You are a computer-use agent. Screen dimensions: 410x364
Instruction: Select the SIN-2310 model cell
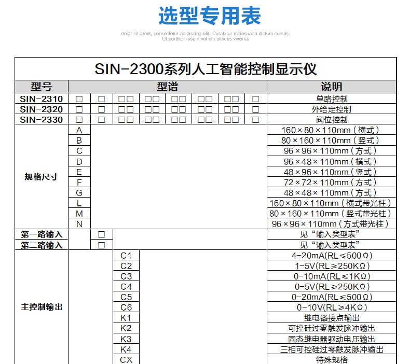point(42,99)
